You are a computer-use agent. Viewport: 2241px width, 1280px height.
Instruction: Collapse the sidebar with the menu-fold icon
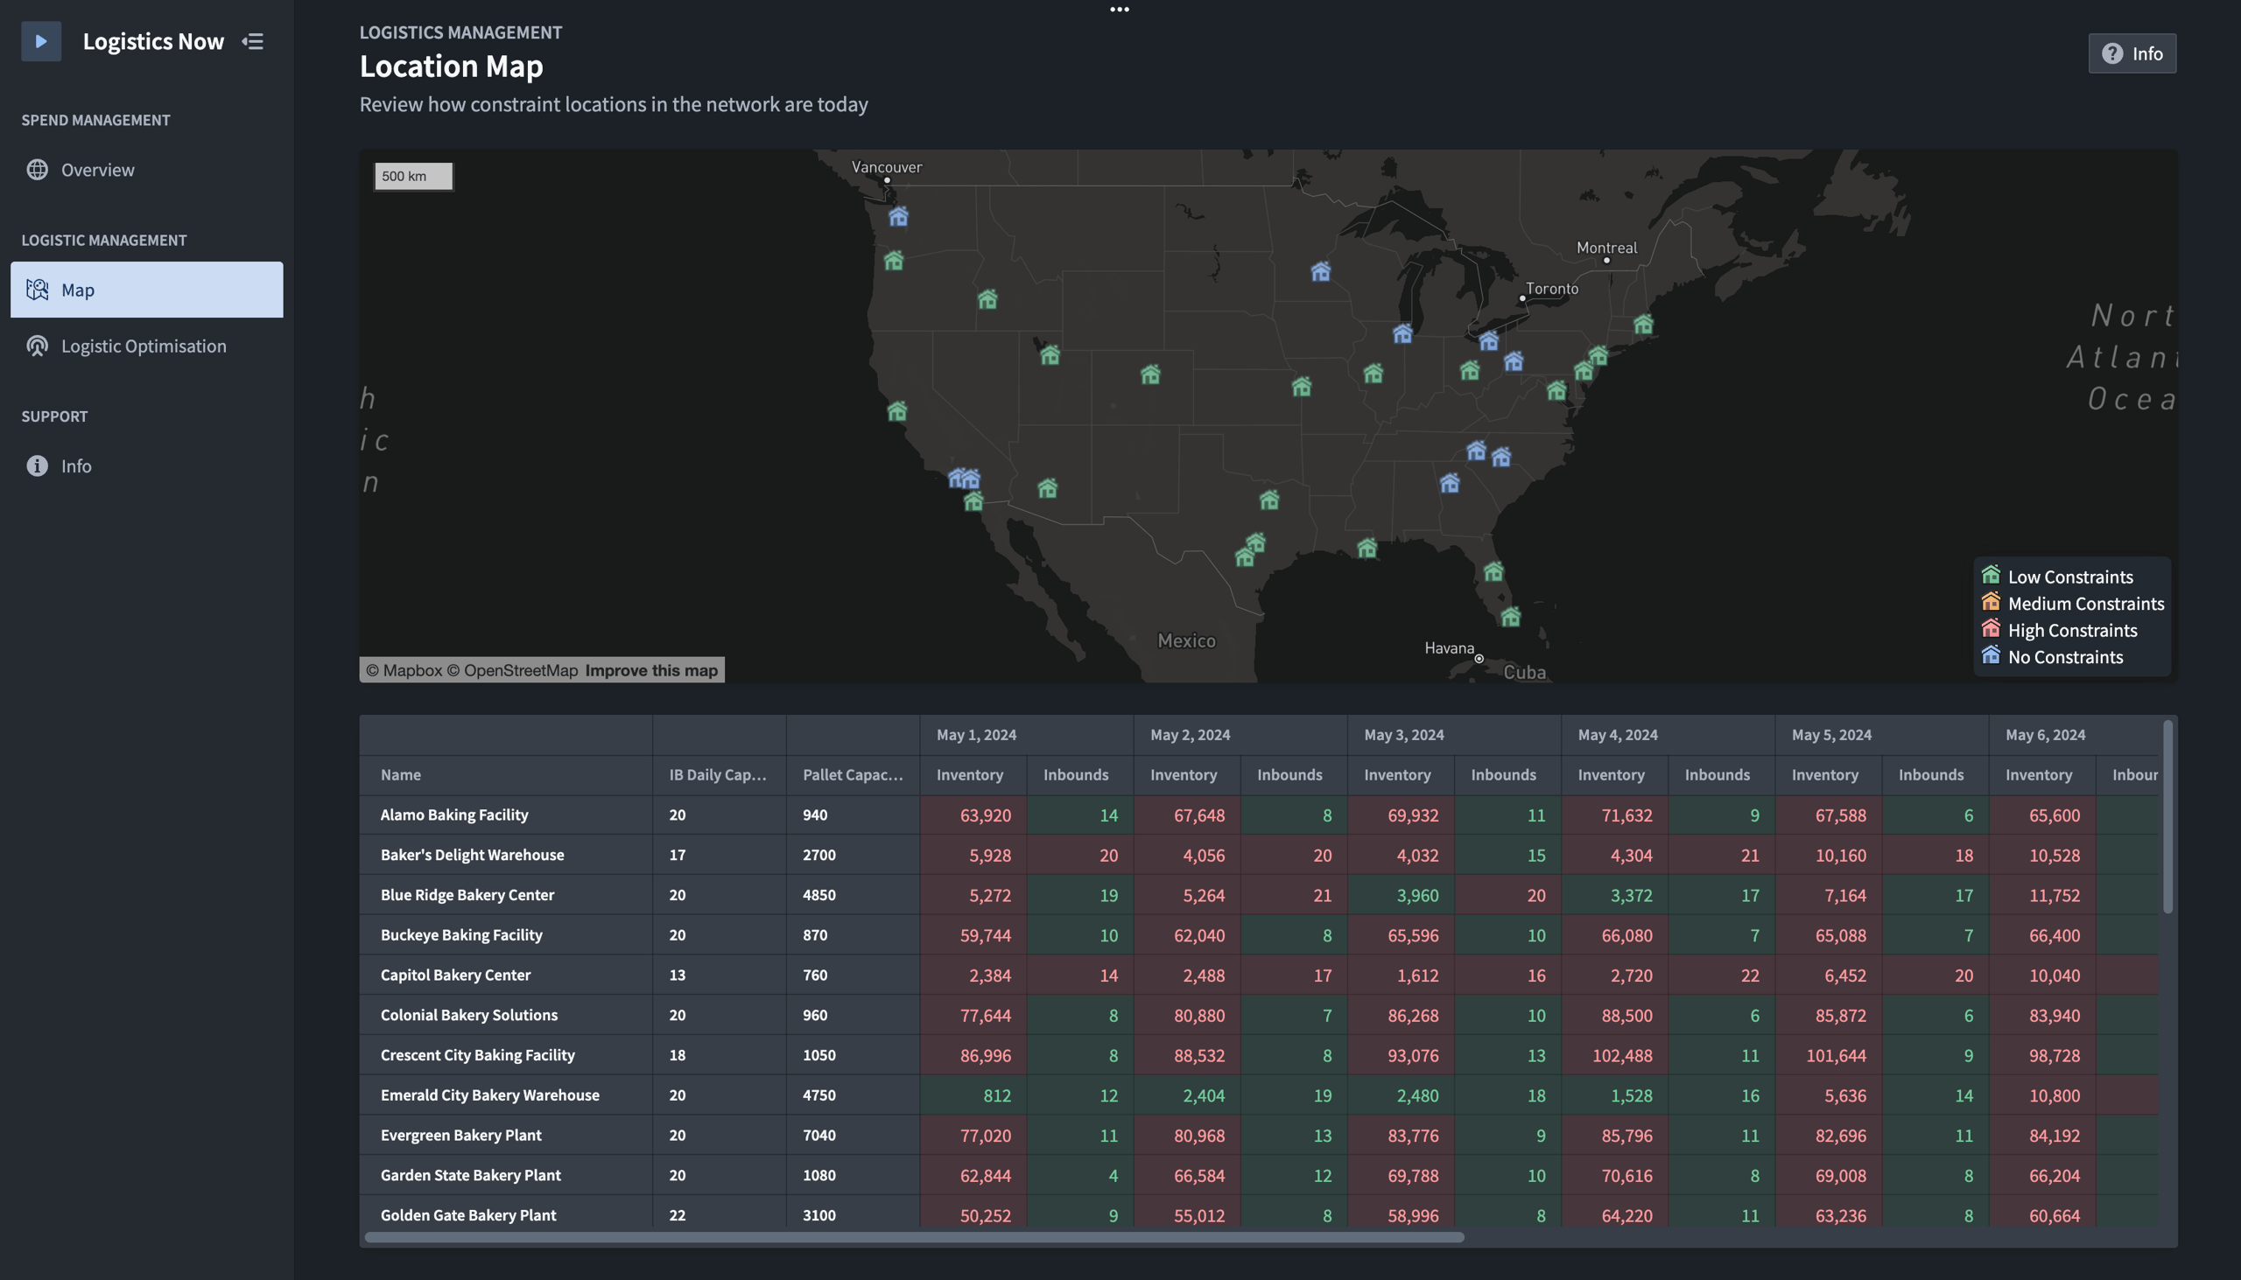pyautogui.click(x=252, y=41)
